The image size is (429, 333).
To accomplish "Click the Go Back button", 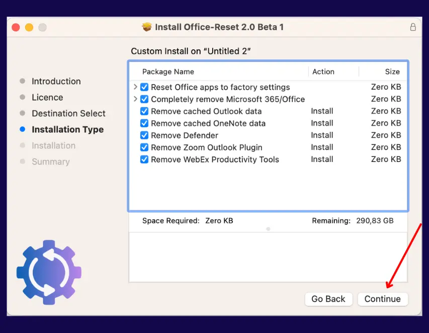I will pos(328,299).
